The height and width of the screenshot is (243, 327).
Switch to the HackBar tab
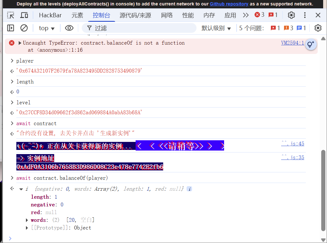pos(50,15)
